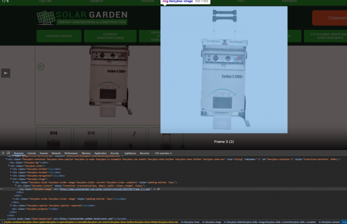
Task: Select div.fancybox-inner in breadcrumb
Action: tap(190, 222)
